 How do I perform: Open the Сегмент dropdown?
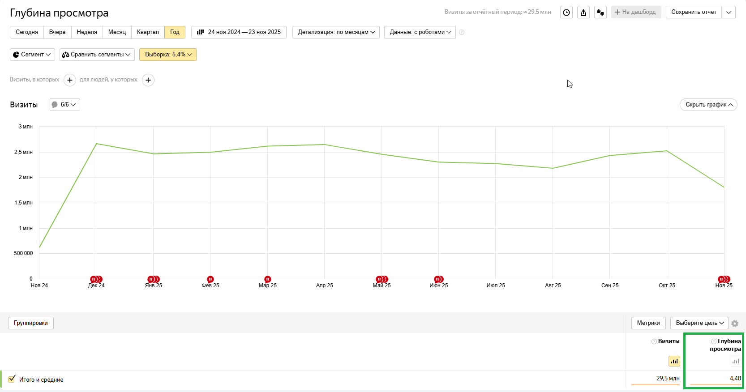(x=32, y=55)
